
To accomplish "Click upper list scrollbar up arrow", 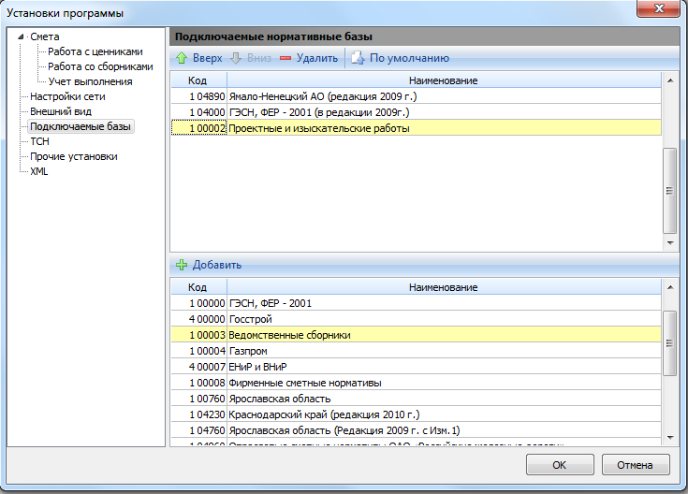I will point(670,80).
